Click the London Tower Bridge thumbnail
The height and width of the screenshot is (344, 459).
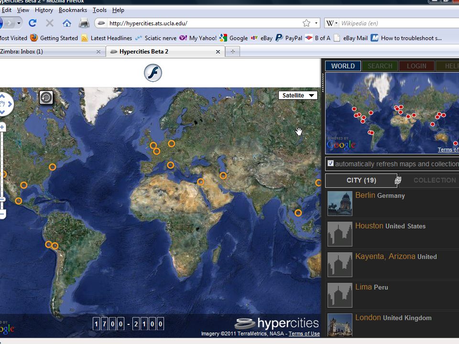click(x=339, y=325)
